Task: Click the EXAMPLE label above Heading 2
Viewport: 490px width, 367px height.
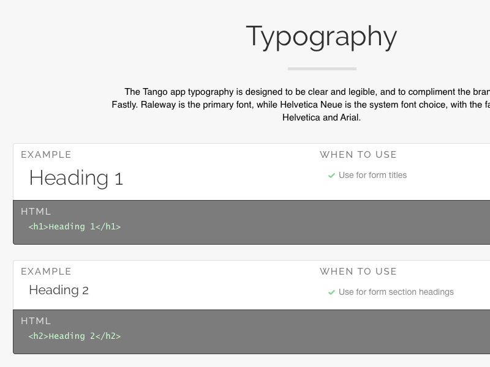Action: coord(46,272)
